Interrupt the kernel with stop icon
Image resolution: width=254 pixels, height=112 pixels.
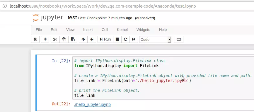pos(117,39)
